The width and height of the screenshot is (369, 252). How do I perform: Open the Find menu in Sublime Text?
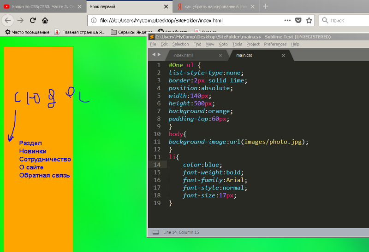click(x=197, y=44)
